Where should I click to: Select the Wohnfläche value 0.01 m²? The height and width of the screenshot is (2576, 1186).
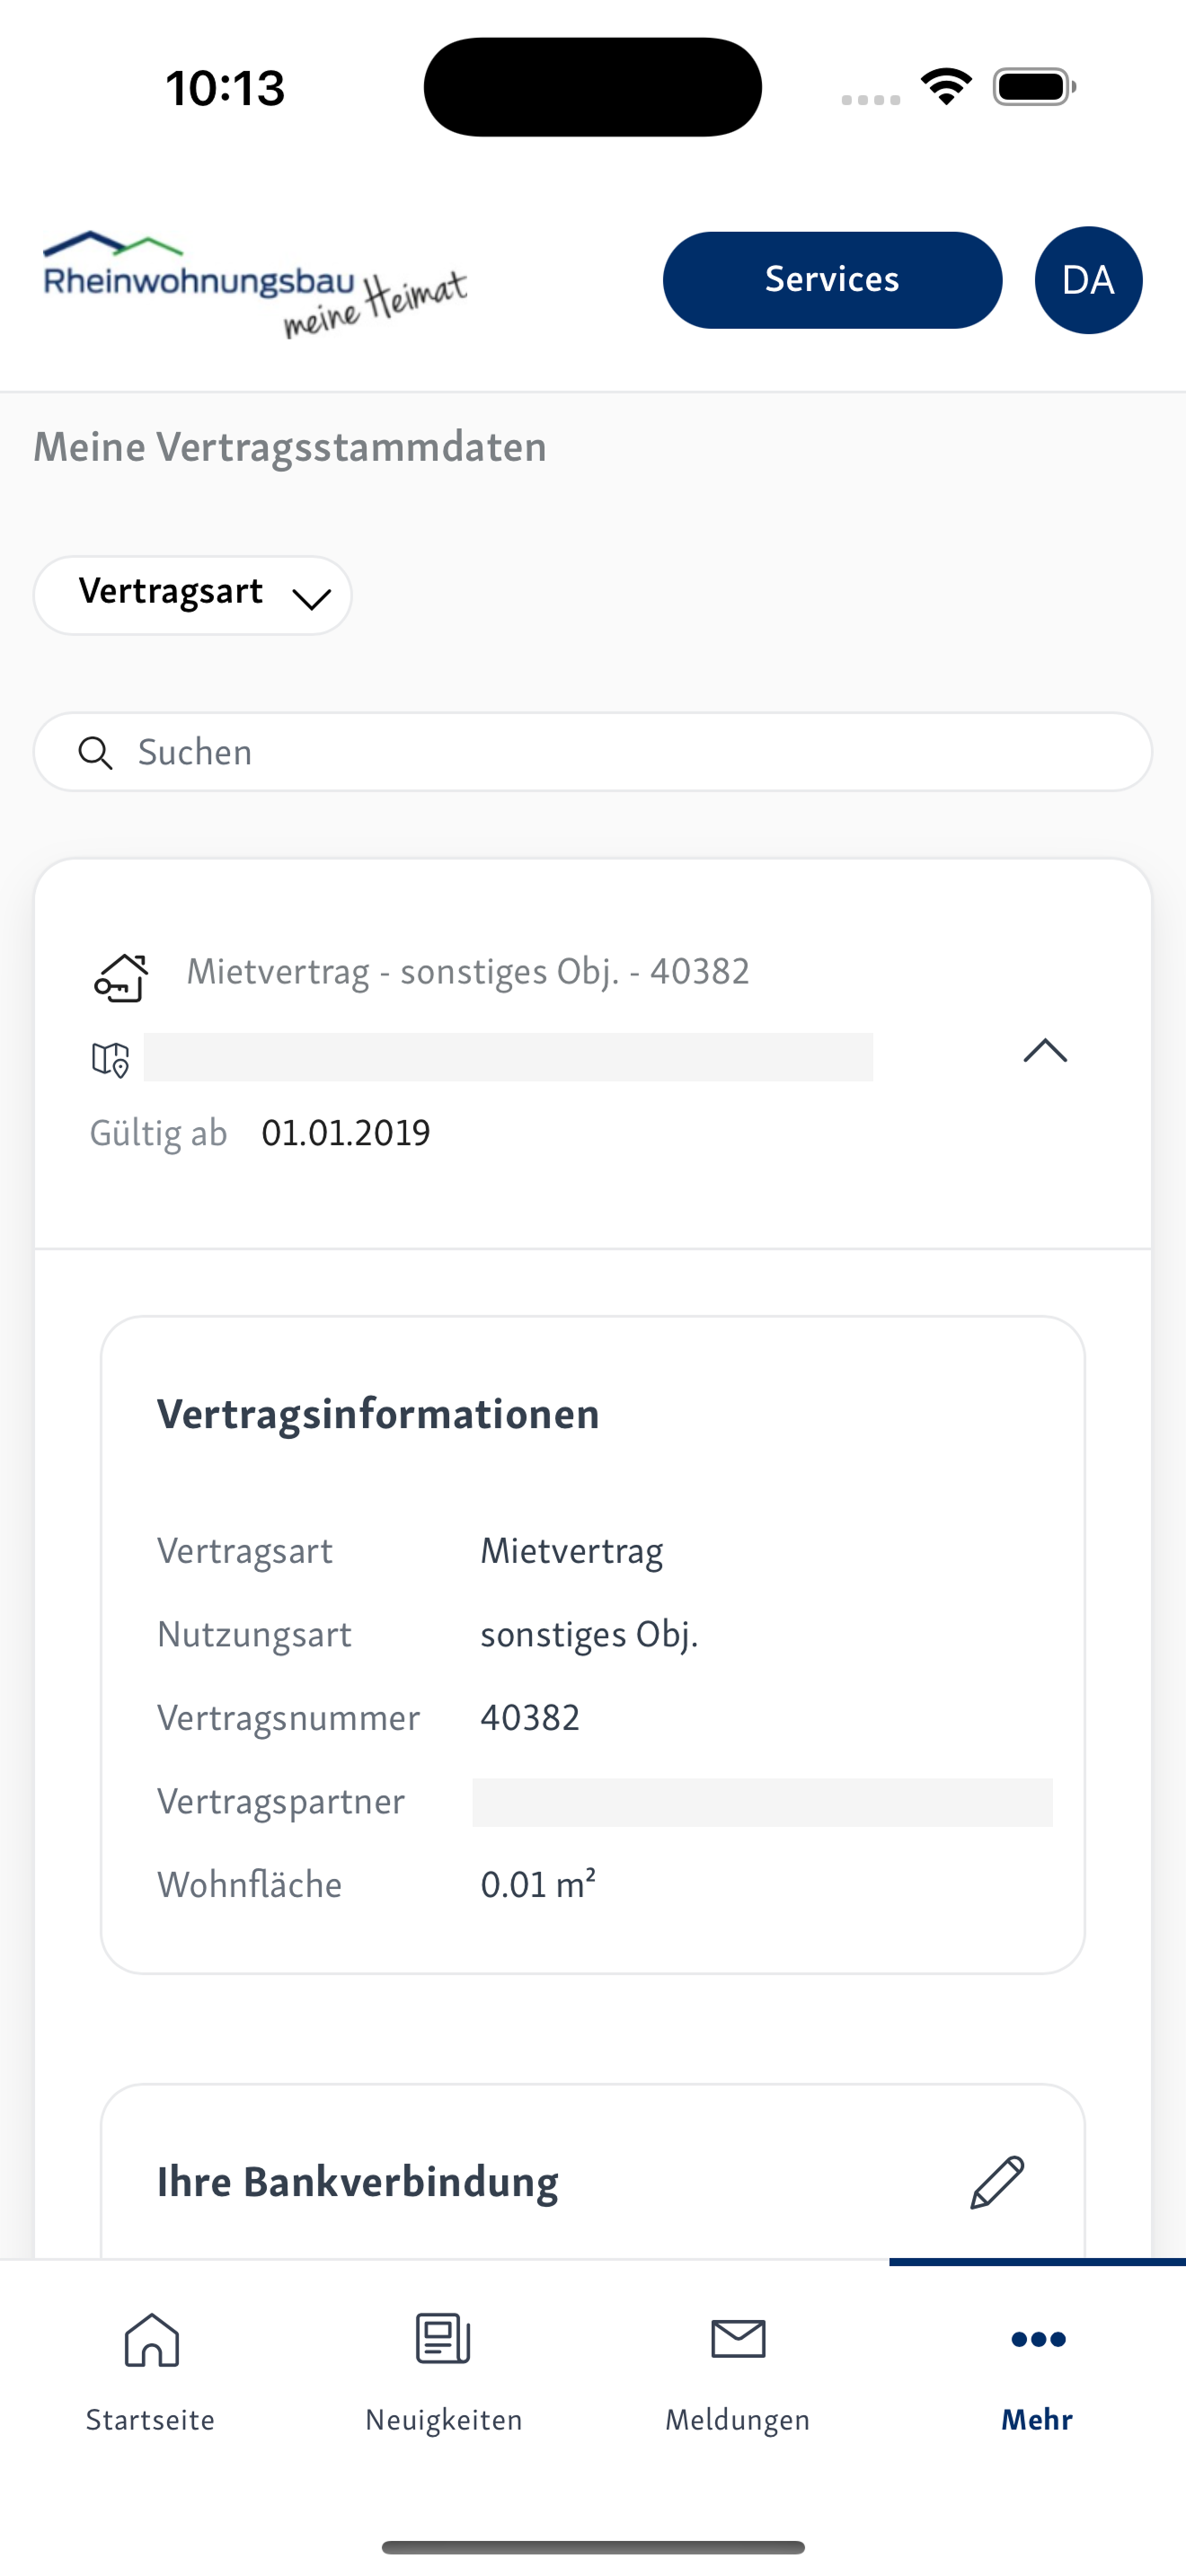coord(538,1884)
